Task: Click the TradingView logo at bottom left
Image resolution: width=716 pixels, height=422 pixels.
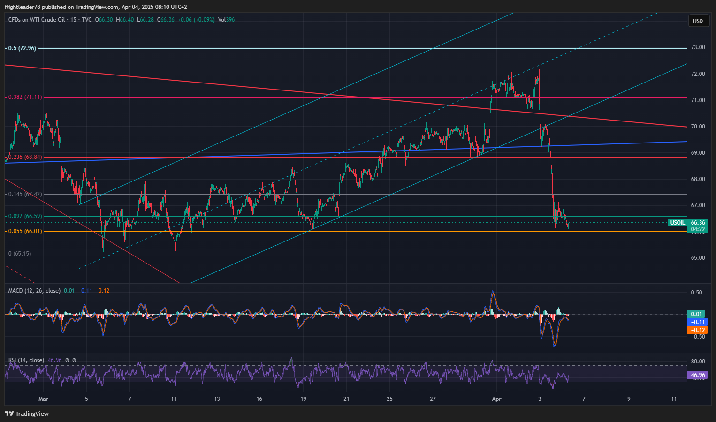Action: pyautogui.click(x=27, y=414)
